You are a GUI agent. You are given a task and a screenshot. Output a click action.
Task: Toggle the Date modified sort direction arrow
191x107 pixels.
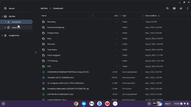coord(158,16)
